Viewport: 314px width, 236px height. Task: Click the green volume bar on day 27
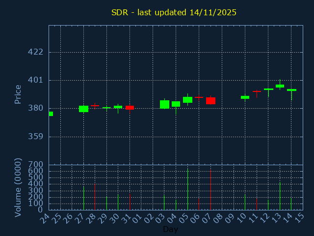(x=83, y=198)
